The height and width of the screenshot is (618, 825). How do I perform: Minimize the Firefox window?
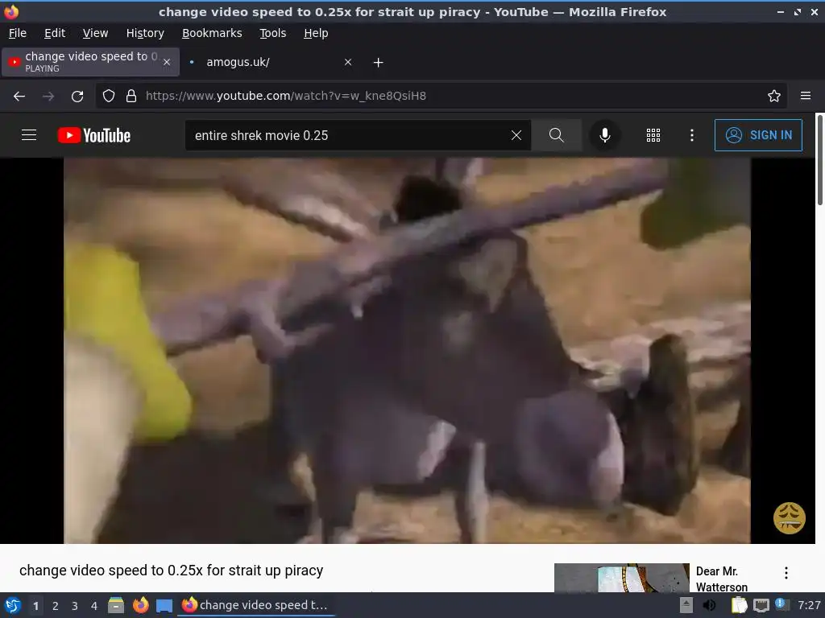point(780,11)
